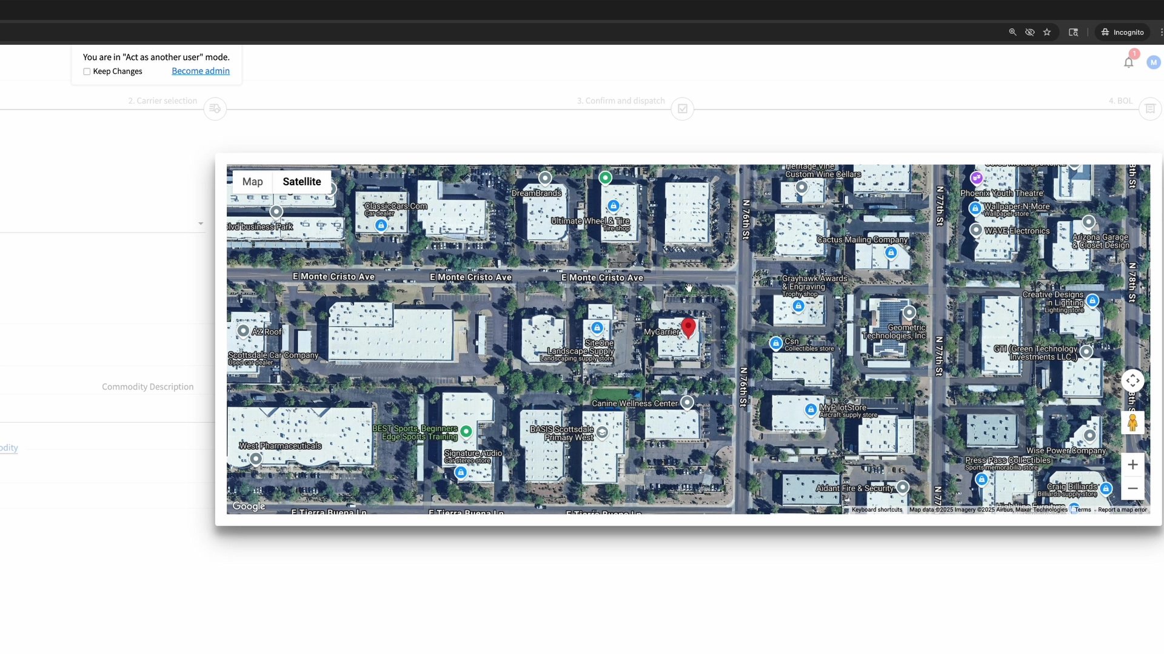Click the BOL step icon
Viewport: 1164px width, 654px height.
1149,109
